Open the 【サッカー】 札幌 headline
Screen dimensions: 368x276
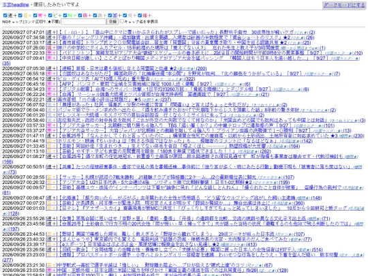pos(157,177)
